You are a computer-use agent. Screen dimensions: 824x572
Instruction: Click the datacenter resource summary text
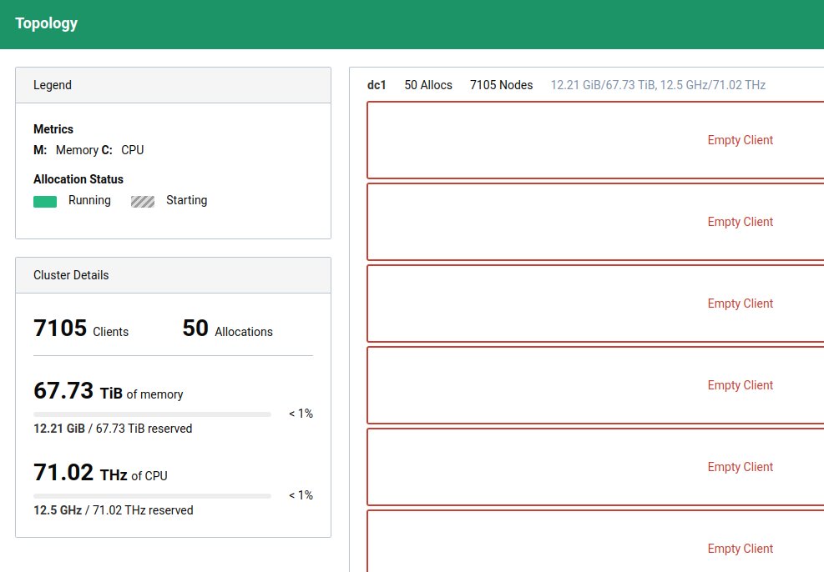point(658,85)
